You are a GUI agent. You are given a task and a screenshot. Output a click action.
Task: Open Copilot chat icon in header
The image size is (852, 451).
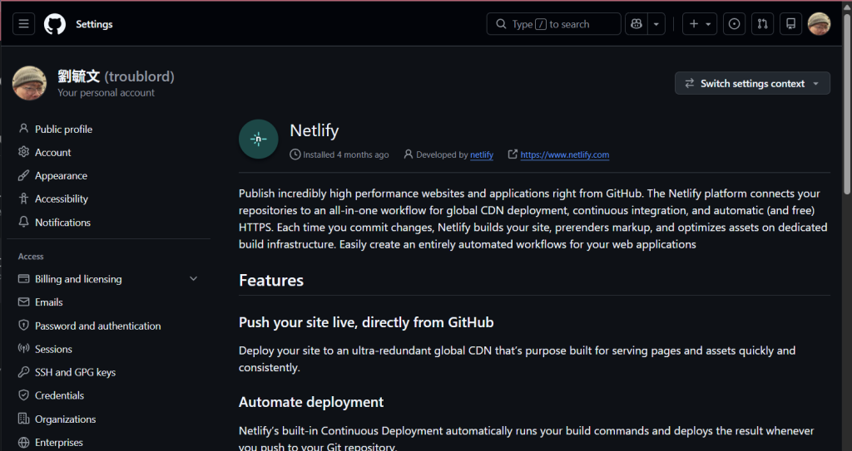[637, 24]
